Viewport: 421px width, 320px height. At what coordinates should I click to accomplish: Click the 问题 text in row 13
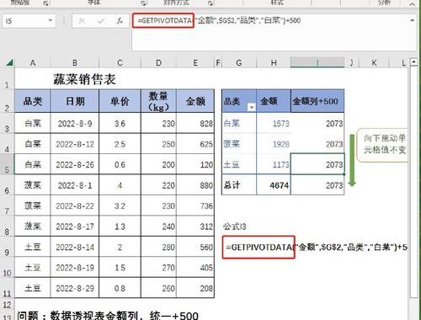click(x=108, y=316)
